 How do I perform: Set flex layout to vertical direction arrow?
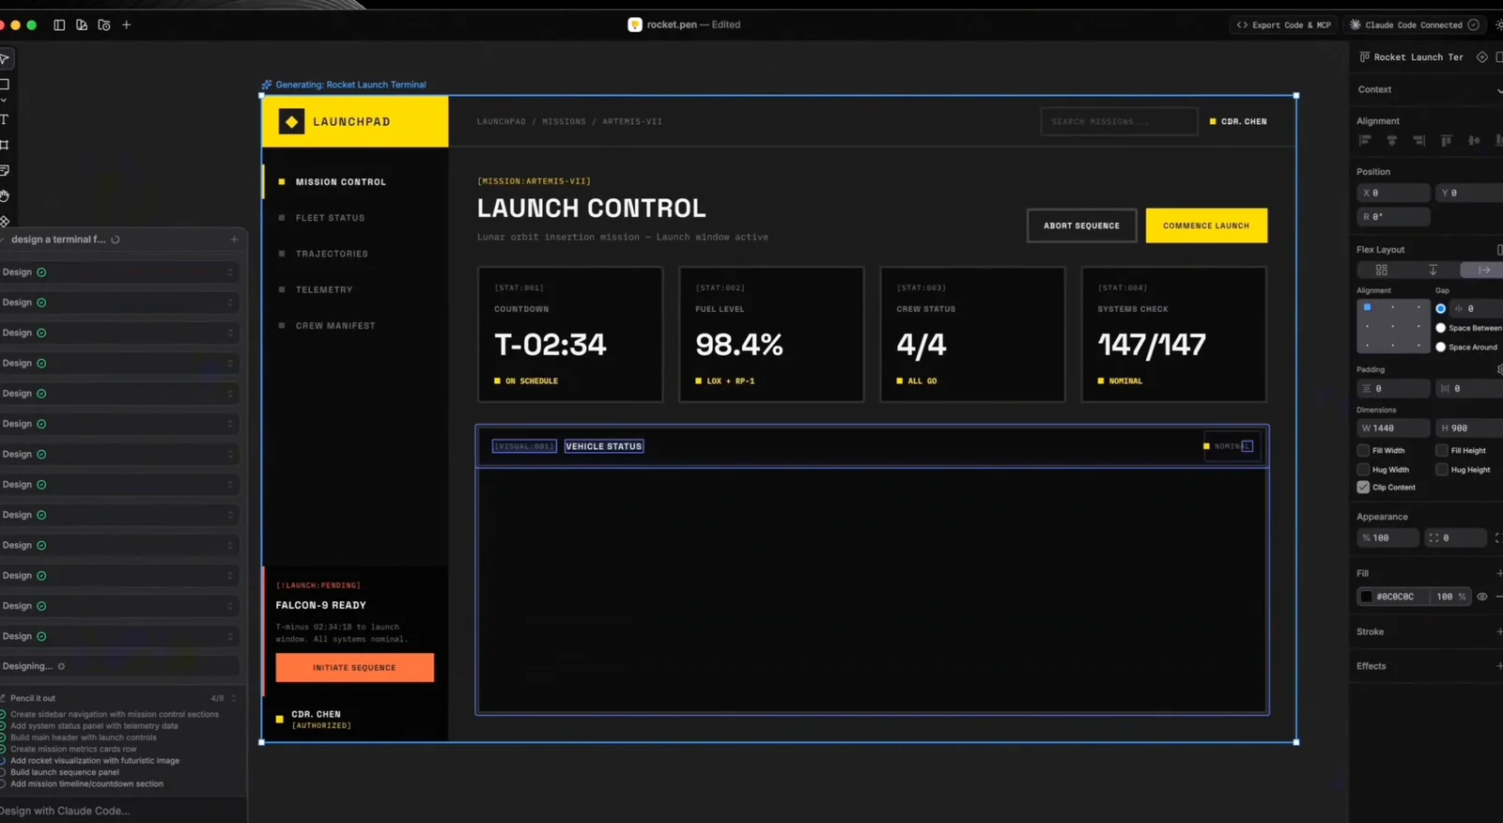pos(1433,270)
